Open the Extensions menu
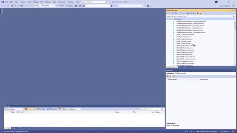237x133 pixels. point(62,2)
